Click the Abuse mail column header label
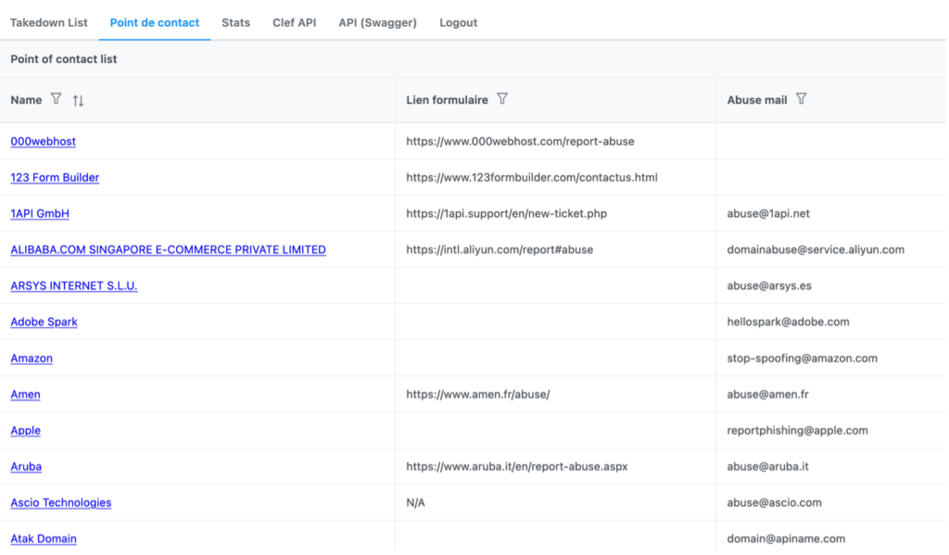Screen dimensions: 949x555 pyautogui.click(x=756, y=100)
